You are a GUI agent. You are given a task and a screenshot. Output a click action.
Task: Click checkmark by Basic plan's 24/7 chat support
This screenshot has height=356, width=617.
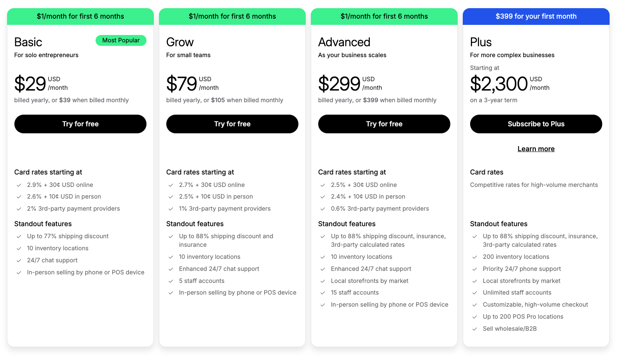point(19,261)
